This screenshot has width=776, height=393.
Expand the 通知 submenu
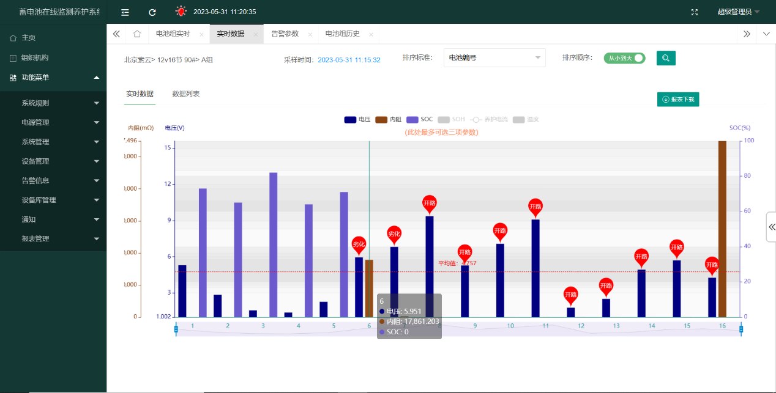[x=53, y=219]
